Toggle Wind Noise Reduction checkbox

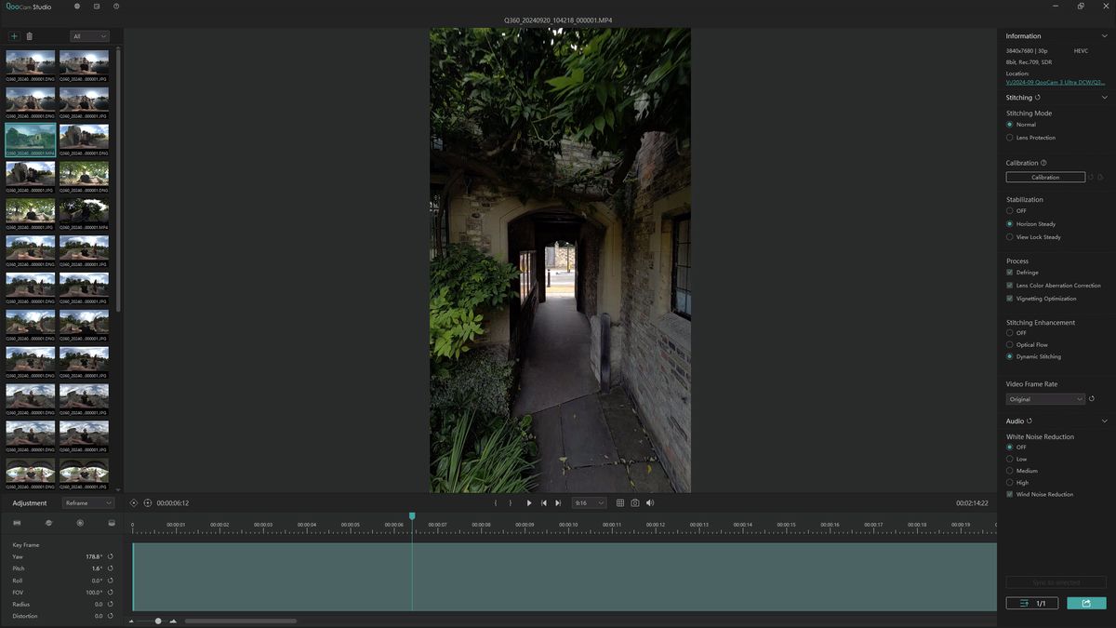pyautogui.click(x=1010, y=495)
